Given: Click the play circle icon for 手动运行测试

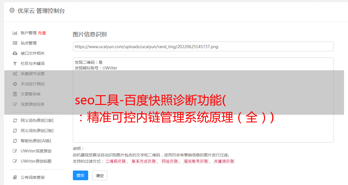Looking at the screenshot, I should pos(15,84).
